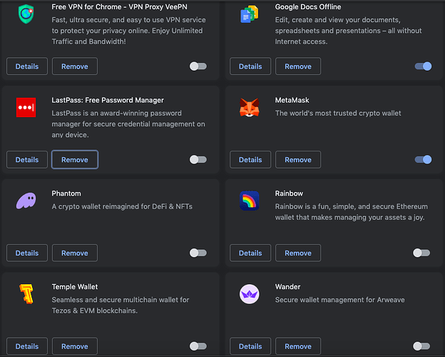The image size is (445, 357).
Task: Open Temple Wallet Details
Action: (x=27, y=346)
